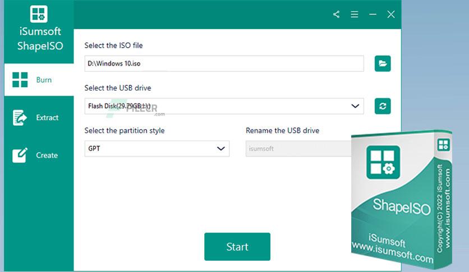Click the Create pencil icon in sidebar
Screen dimensions: 469x272
tap(20, 155)
